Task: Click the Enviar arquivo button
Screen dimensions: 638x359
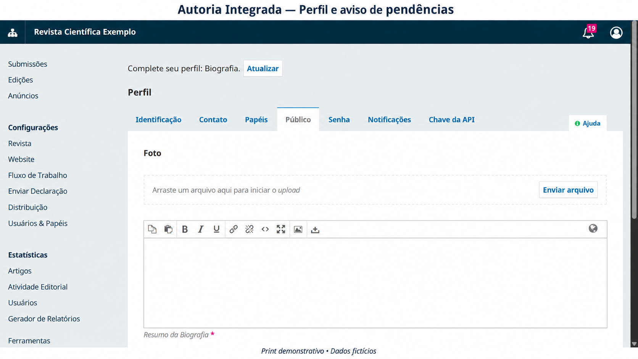Action: (x=568, y=190)
